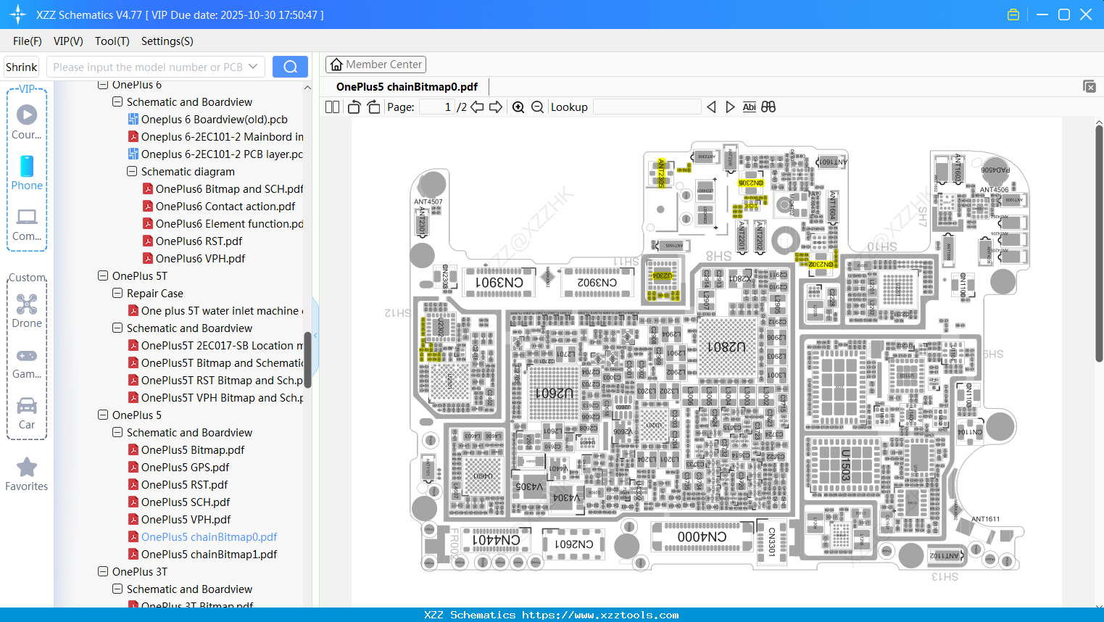This screenshot has width=1104, height=622.
Task: Collapse Schematic and Boardview under OnePlus 5T
Action: (117, 328)
